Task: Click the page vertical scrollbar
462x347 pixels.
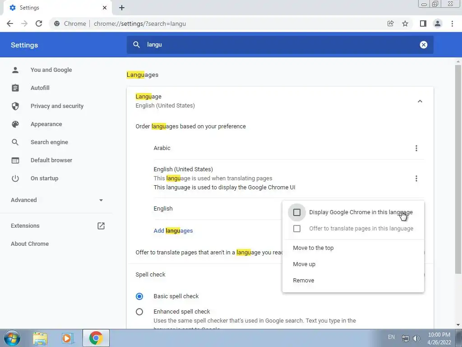Action: (x=458, y=169)
